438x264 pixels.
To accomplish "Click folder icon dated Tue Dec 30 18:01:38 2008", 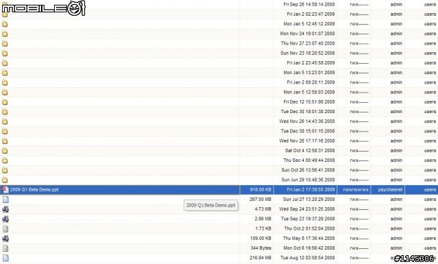I will click(x=5, y=112).
